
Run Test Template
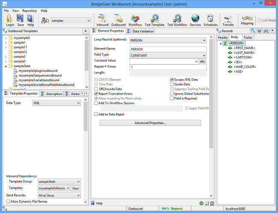point(154,21)
